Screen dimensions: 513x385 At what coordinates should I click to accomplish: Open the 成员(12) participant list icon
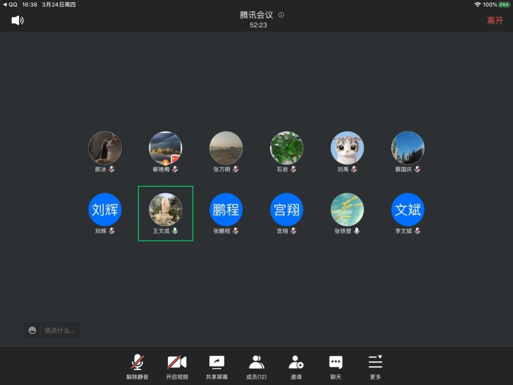(256, 362)
